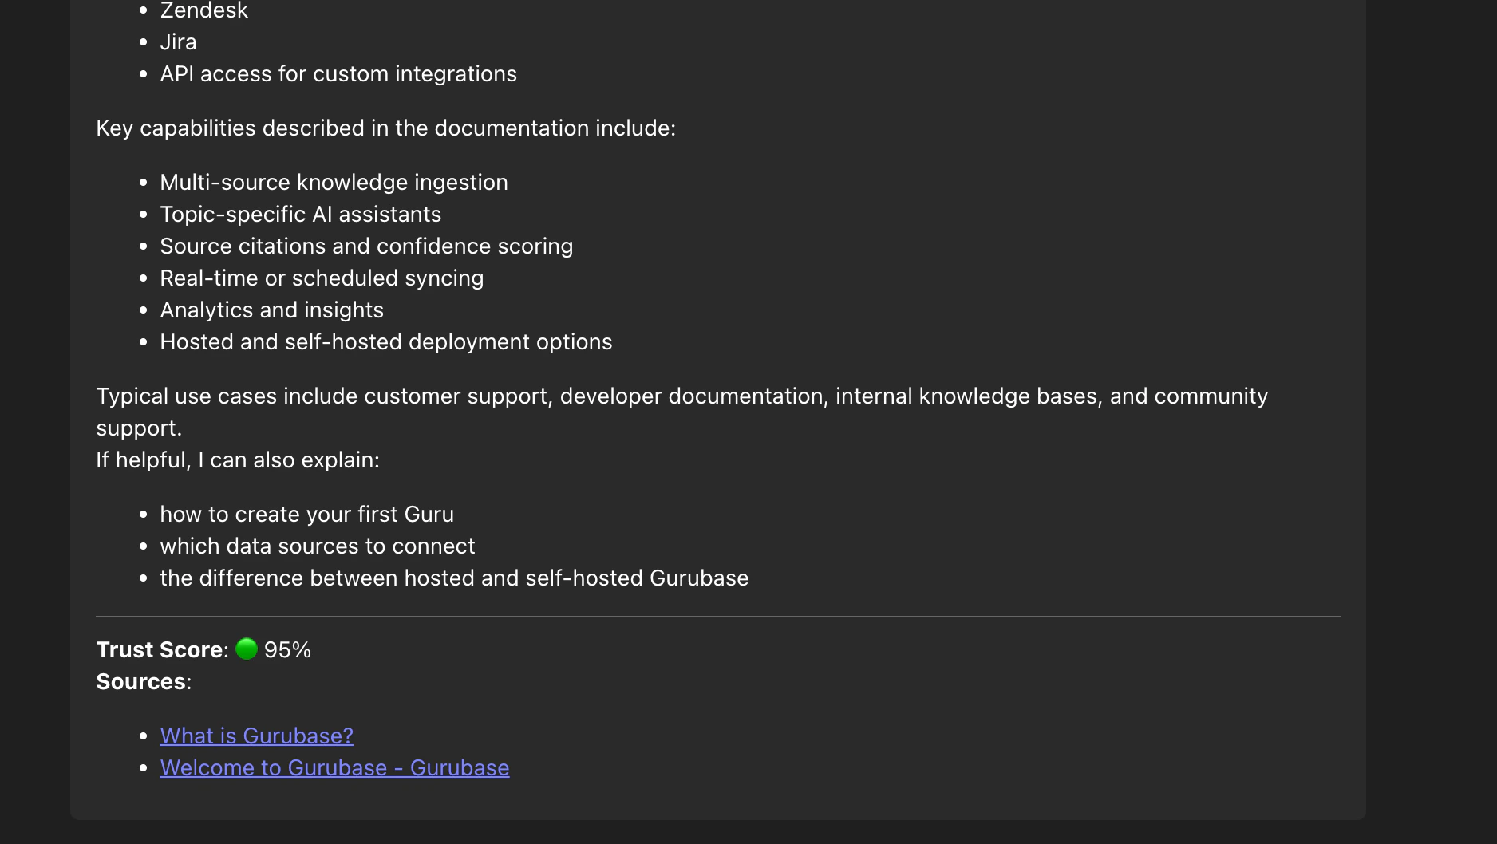Click "Multi-source knowledge ingestion" bullet
Image resolution: width=1497 pixels, height=844 pixels.
coord(334,182)
